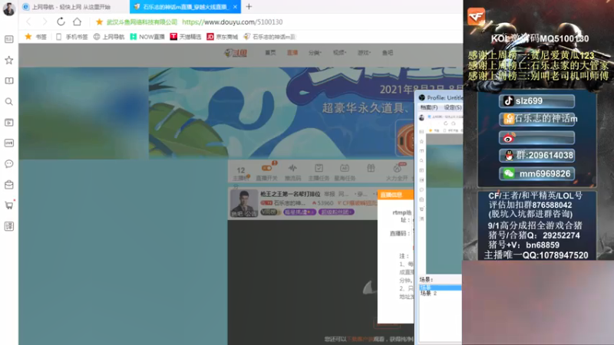Viewport: 614px width, 345px height.
Task: Go back with the browser back arrow
Action: click(28, 22)
